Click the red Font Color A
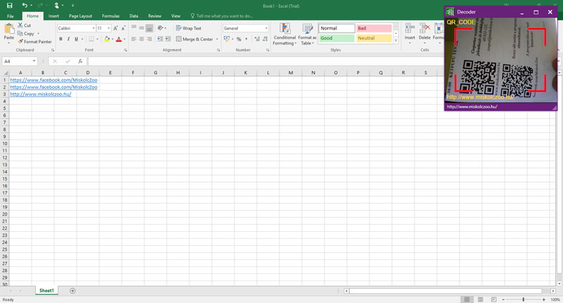The width and height of the screenshot is (563, 303). pos(119,39)
